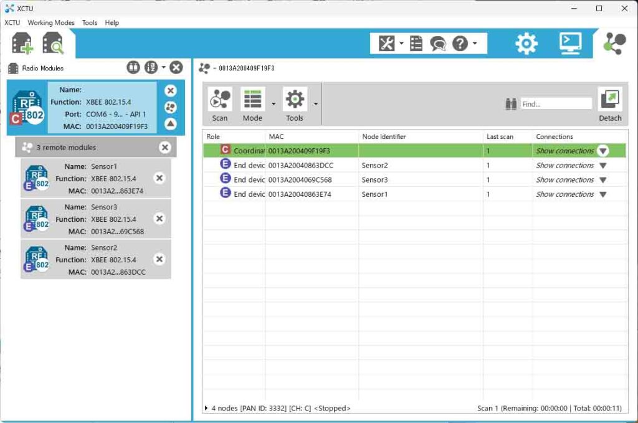Open the frames log list icon
Screen dimensions: 638x423
pos(416,43)
